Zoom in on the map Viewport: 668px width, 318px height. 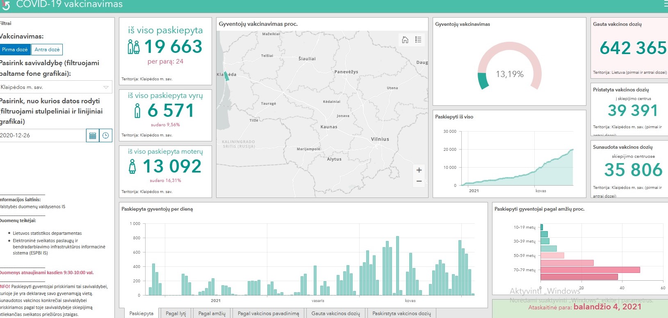click(x=419, y=170)
